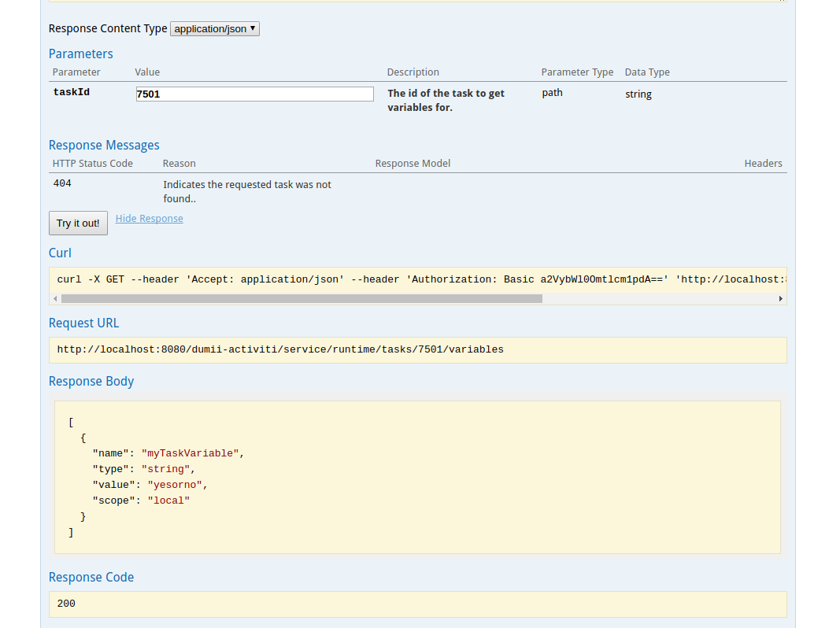Click the Curl heading

61,253
